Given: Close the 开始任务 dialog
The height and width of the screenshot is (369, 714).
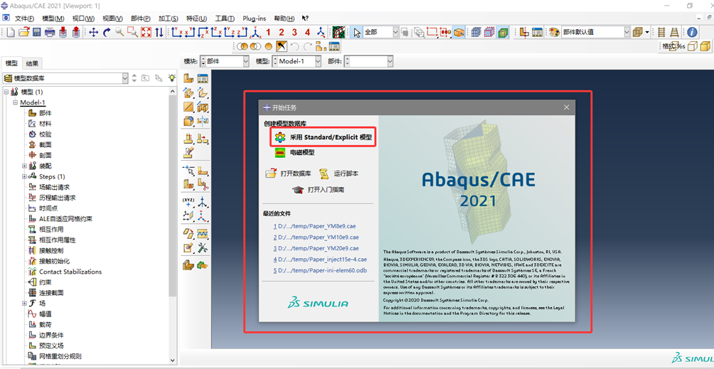Looking at the screenshot, I should point(567,107).
